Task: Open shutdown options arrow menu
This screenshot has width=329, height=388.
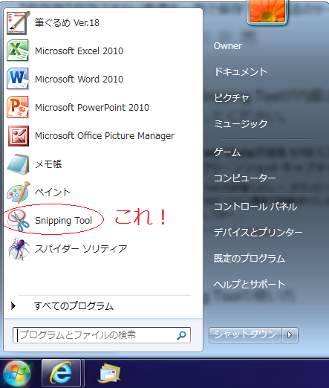Action: coord(290,335)
